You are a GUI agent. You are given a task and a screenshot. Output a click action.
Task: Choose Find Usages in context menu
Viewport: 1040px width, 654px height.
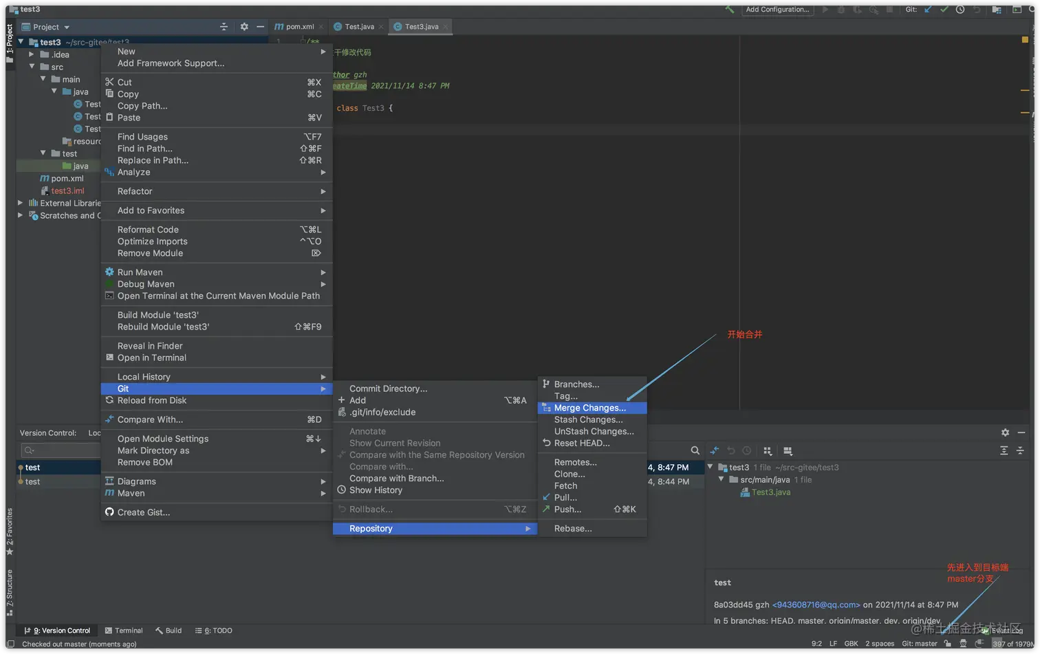(x=217, y=137)
